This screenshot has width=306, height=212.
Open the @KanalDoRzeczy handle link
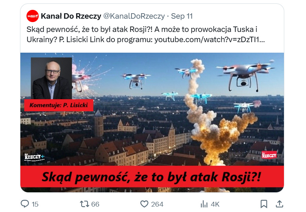[134, 16]
